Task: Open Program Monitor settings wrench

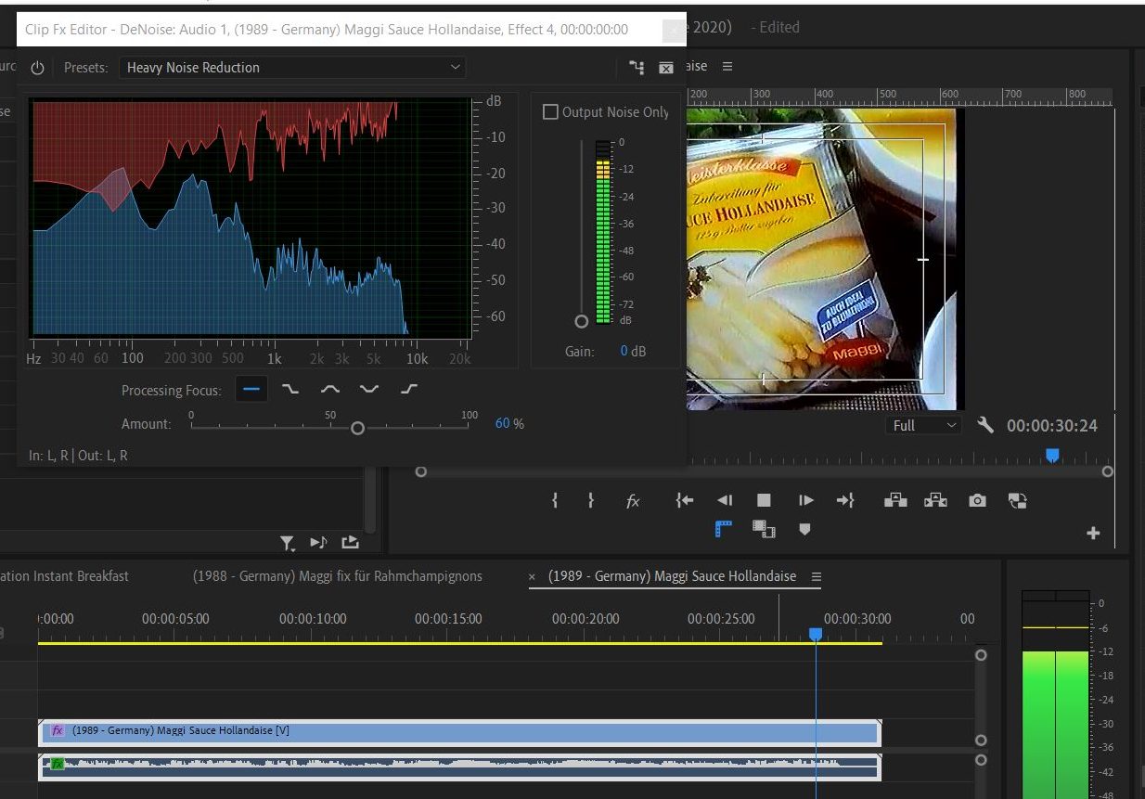Action: [x=985, y=425]
